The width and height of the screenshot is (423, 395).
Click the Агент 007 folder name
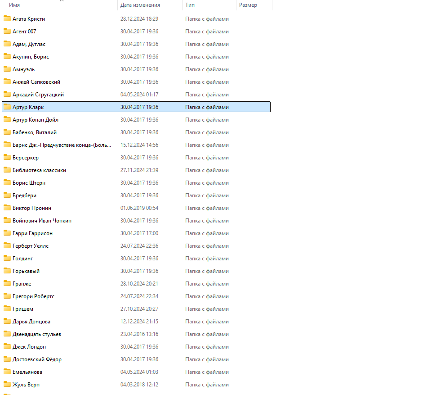click(x=24, y=32)
